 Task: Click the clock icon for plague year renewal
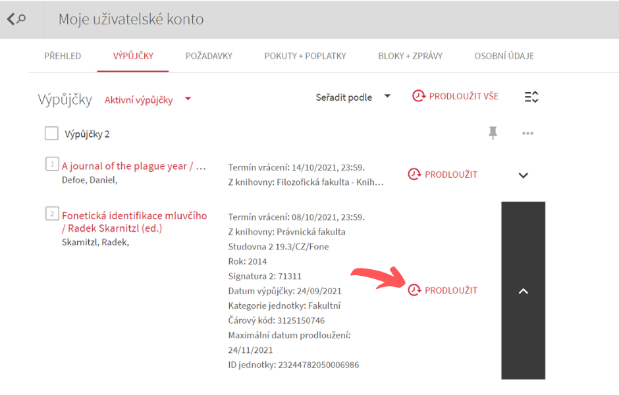(x=414, y=174)
